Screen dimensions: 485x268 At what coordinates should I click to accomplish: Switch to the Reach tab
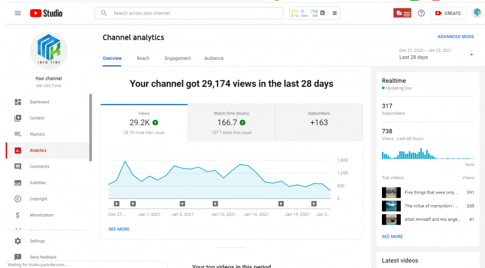pos(143,59)
